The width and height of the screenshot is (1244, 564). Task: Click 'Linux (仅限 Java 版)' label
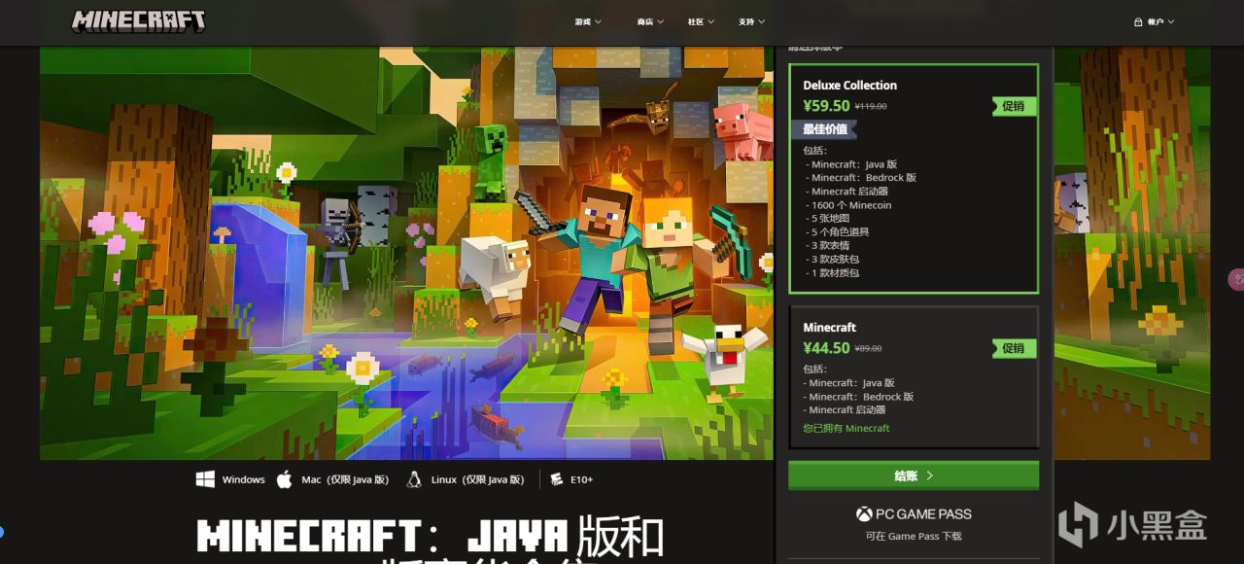coord(478,479)
